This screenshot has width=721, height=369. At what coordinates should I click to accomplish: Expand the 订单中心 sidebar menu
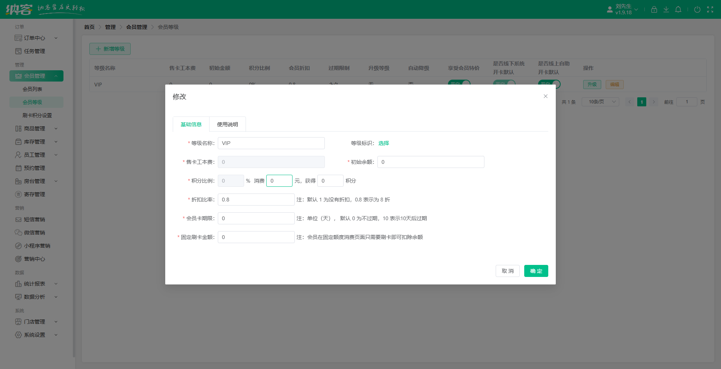36,38
